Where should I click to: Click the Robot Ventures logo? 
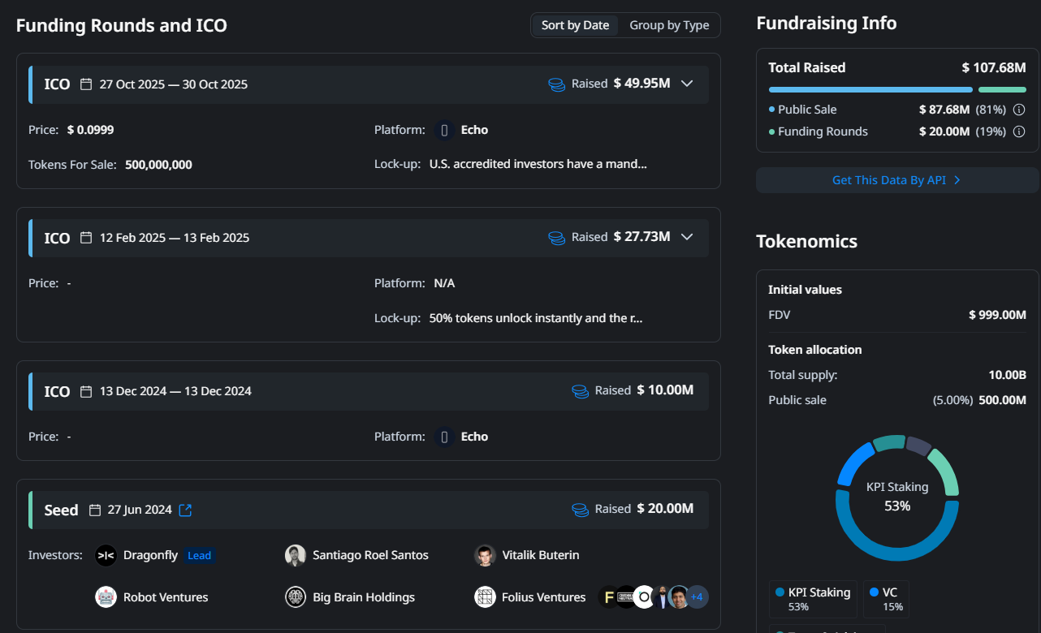coord(106,596)
